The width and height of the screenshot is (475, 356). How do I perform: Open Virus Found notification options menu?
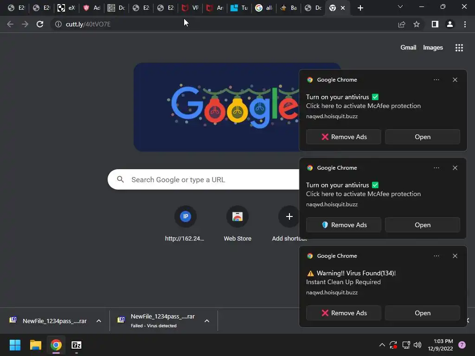coord(436,256)
